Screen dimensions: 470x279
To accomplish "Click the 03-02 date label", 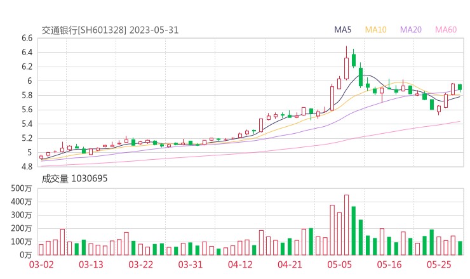I will coord(41,264).
